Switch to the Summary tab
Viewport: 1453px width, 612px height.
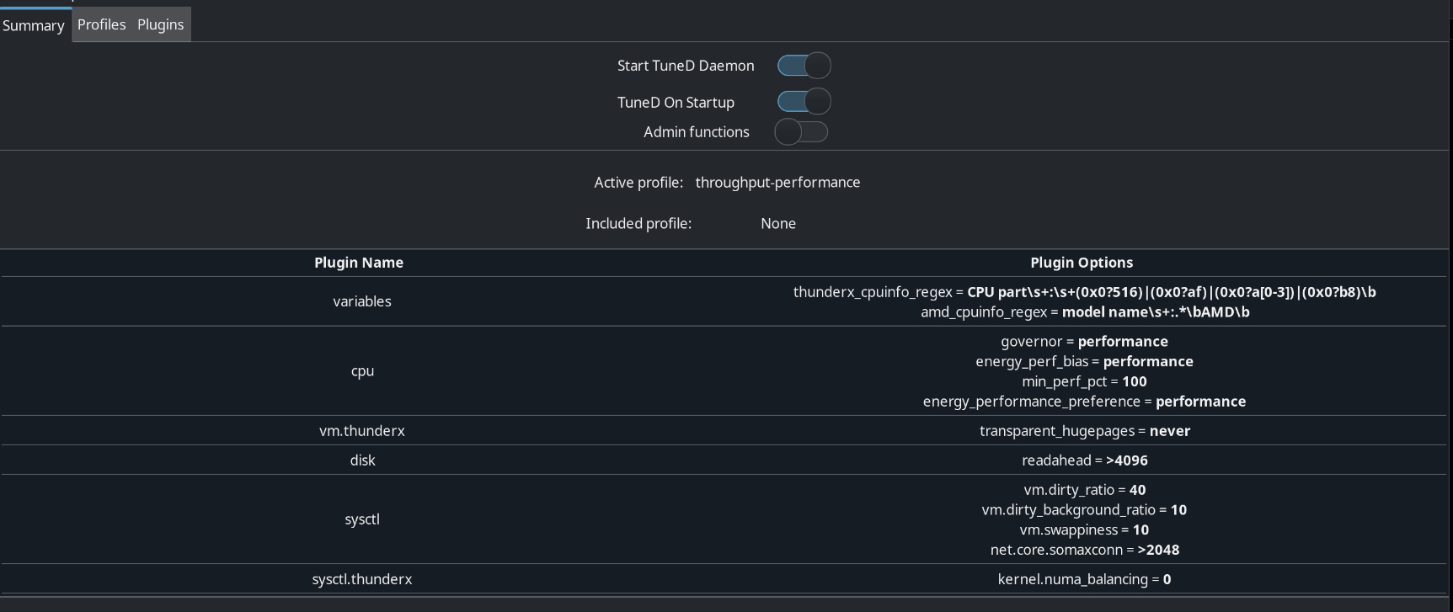click(34, 25)
